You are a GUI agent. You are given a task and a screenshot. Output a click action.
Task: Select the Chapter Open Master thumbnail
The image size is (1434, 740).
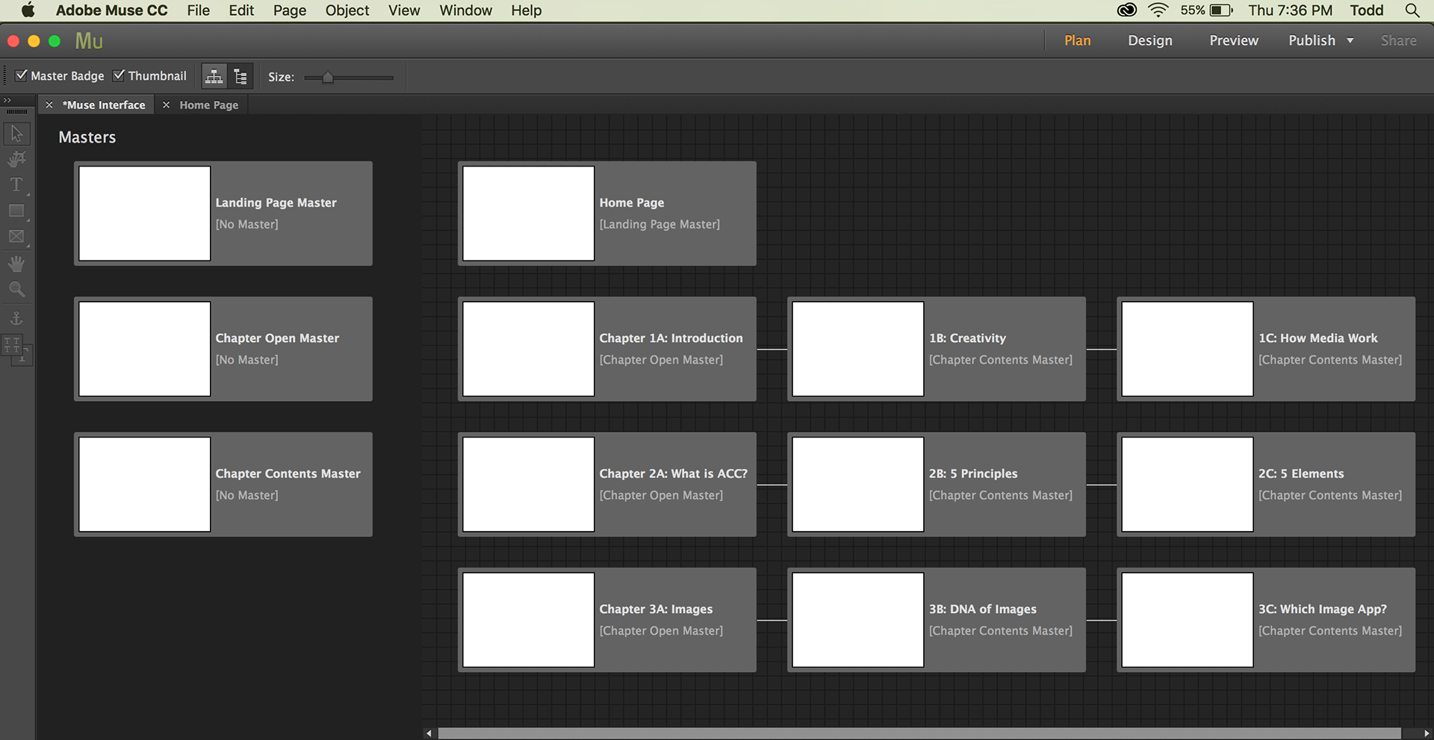(x=145, y=349)
